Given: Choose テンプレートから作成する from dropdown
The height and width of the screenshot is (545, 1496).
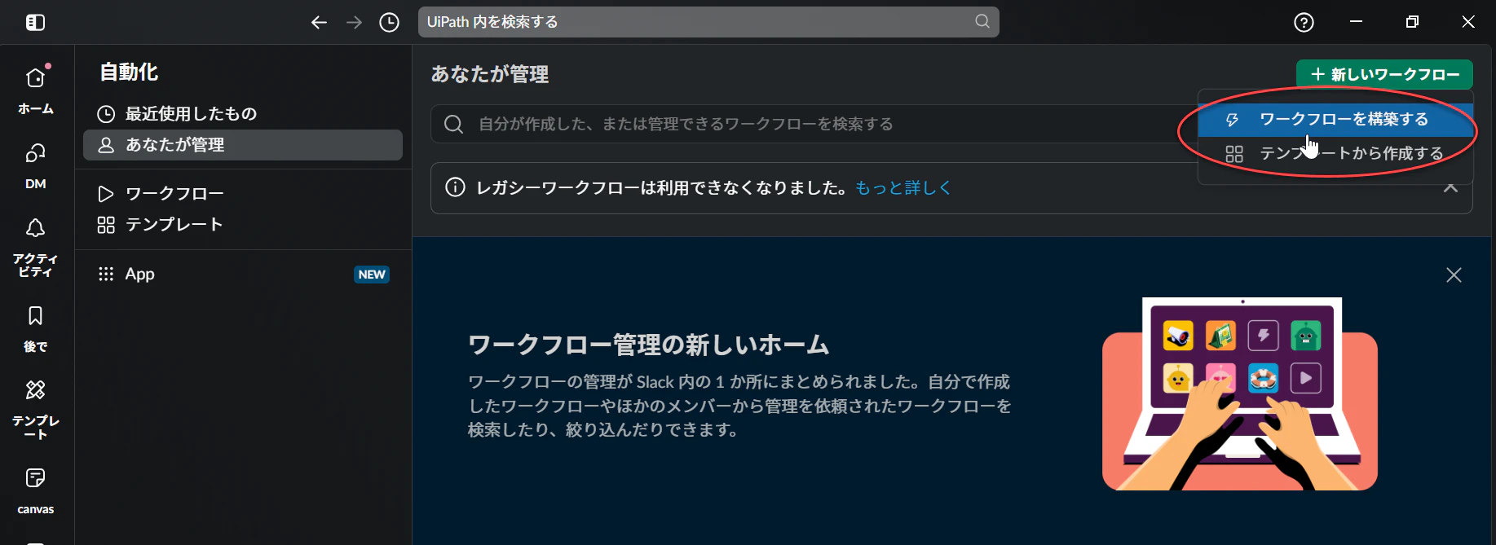Looking at the screenshot, I should coord(1335,153).
